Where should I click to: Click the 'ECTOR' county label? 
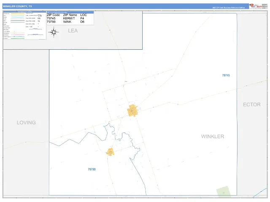click(252, 104)
